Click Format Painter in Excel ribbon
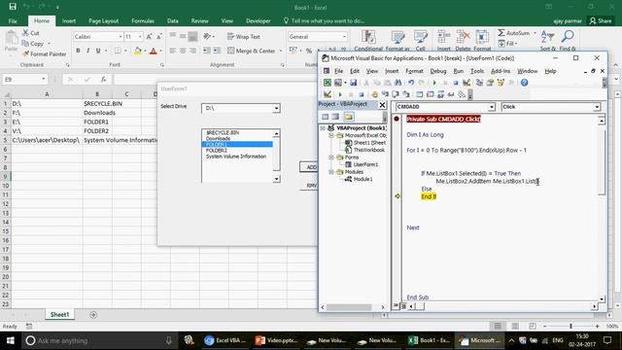Screen dimensions: 622x350 pos(44,53)
